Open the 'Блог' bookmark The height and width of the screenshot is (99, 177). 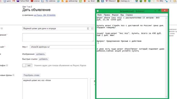pos(91,1)
